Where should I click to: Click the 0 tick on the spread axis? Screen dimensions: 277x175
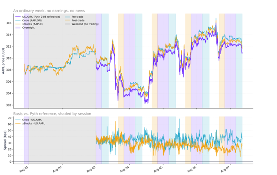pos(10,162)
